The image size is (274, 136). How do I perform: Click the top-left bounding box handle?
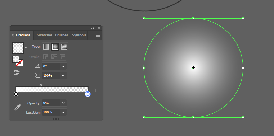click(144, 18)
